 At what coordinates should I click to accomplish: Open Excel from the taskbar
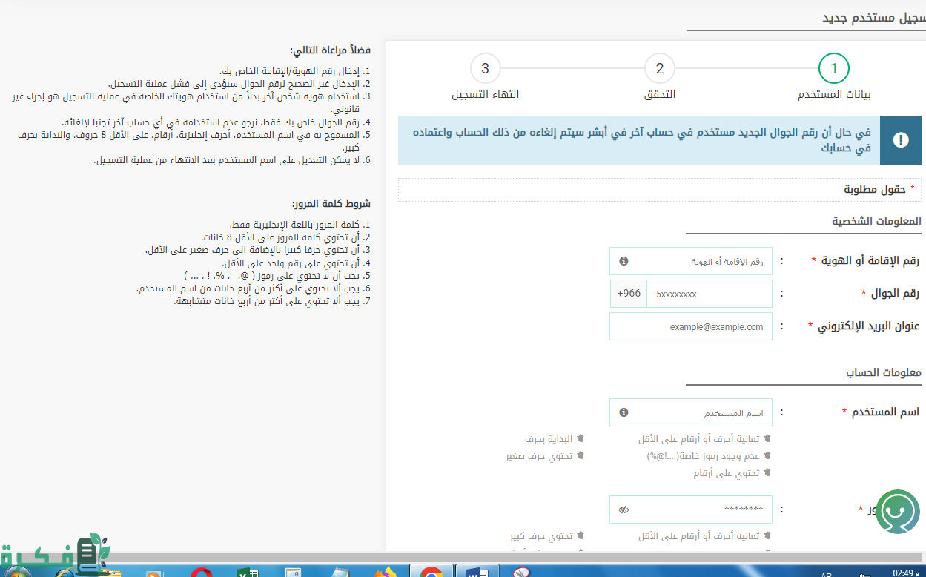point(245,572)
